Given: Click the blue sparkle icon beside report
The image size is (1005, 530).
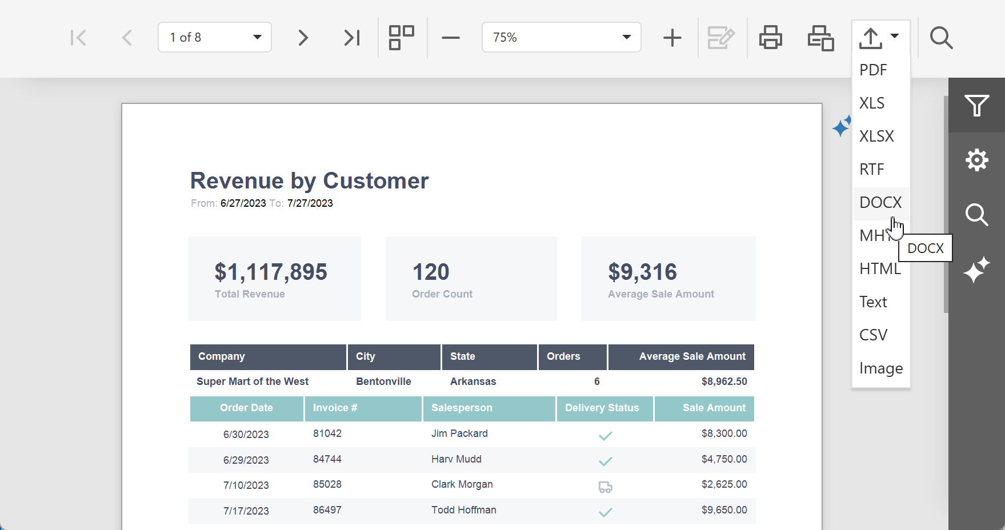Looking at the screenshot, I should [842, 126].
